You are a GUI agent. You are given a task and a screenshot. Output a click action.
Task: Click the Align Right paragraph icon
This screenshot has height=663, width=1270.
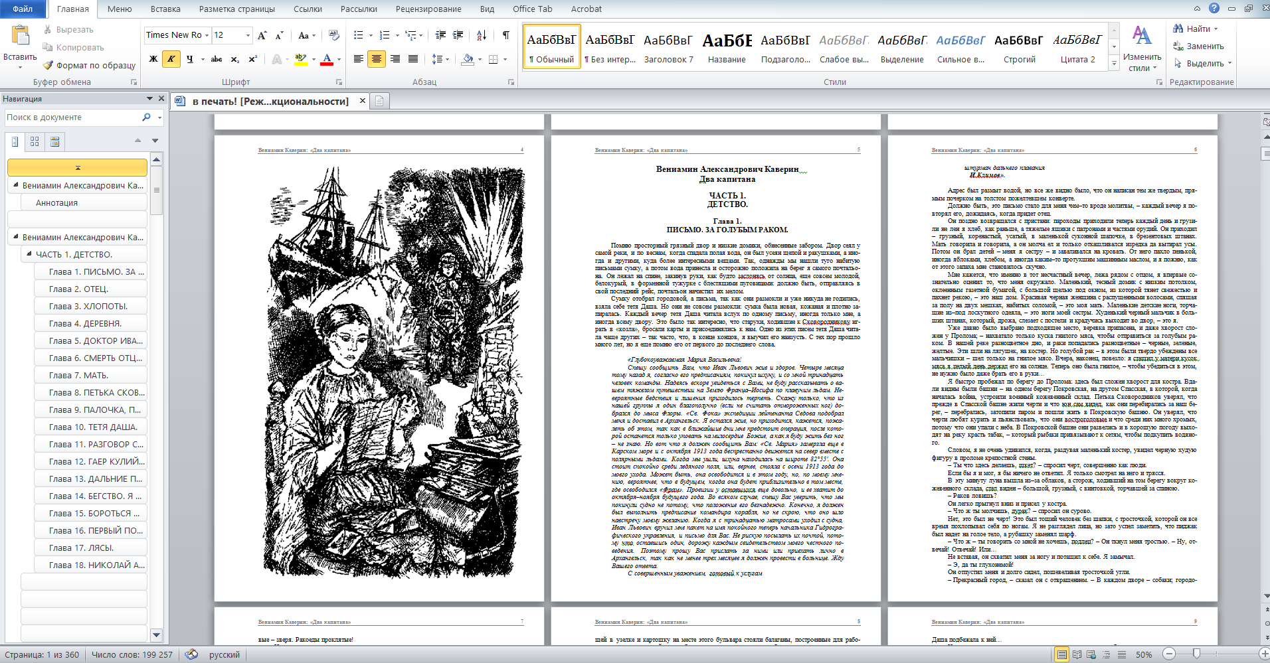point(395,59)
